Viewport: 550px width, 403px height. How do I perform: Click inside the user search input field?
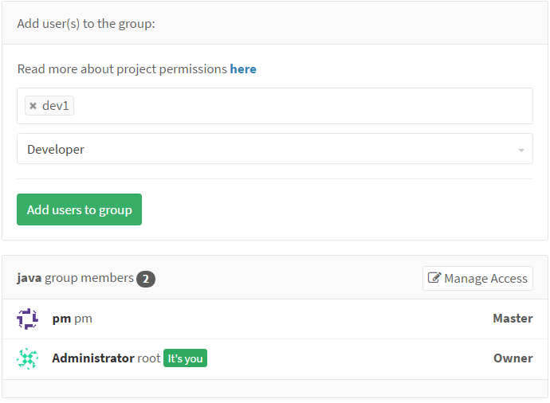(x=303, y=106)
